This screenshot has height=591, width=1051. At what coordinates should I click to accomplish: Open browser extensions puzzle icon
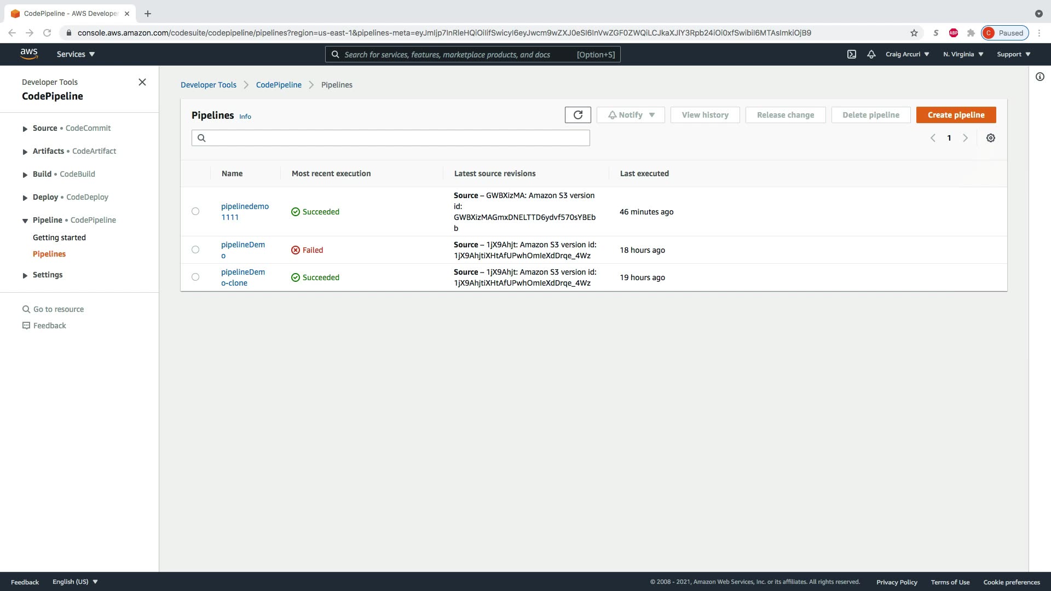pyautogui.click(x=971, y=33)
